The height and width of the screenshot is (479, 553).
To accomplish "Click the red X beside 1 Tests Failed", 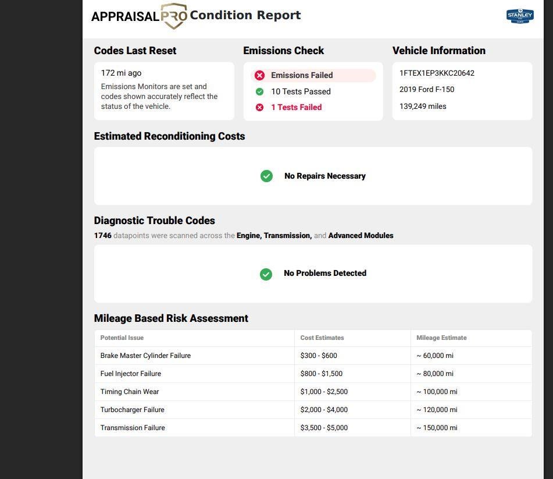I will (259, 107).
